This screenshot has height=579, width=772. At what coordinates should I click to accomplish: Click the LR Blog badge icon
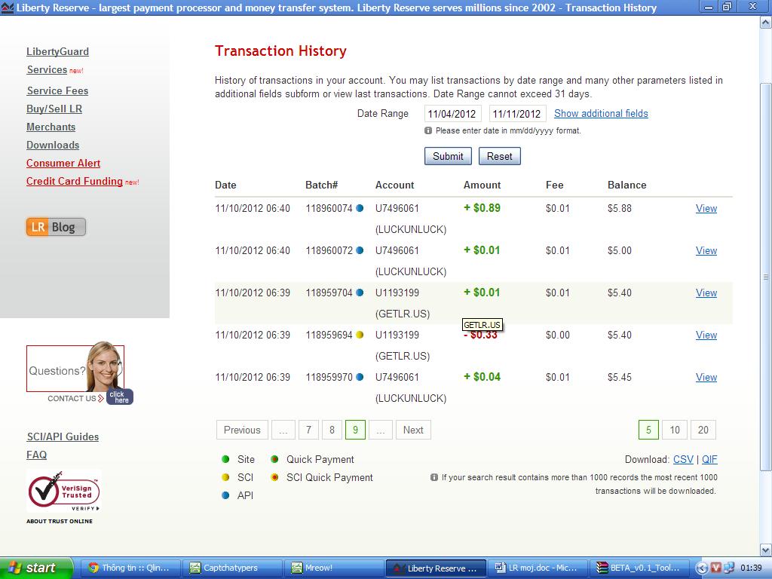[x=56, y=227]
